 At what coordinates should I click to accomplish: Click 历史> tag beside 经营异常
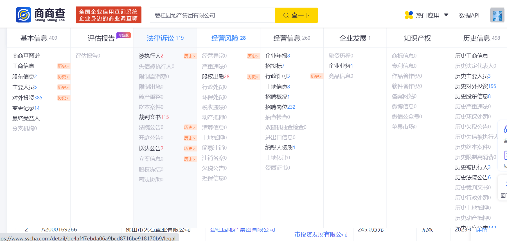click(x=253, y=56)
